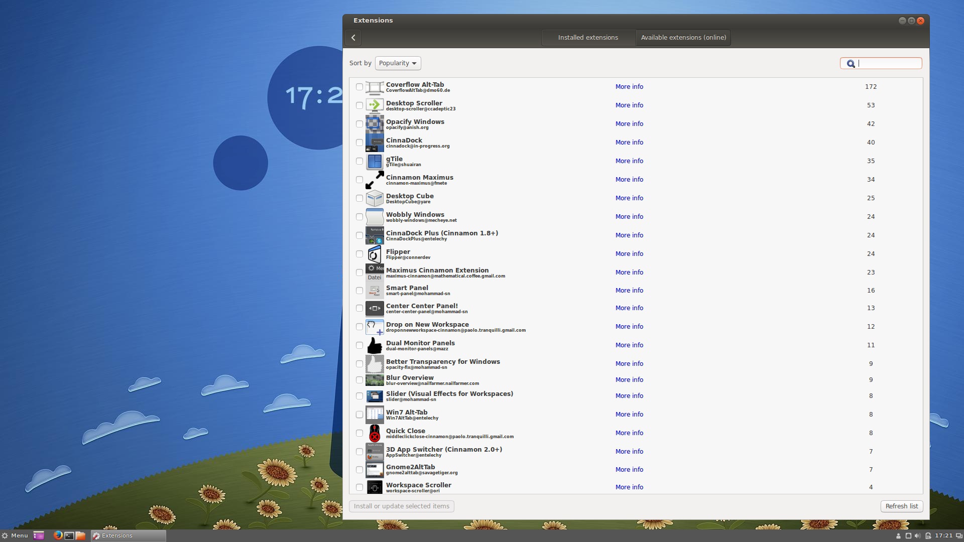Tick the Win7 Alt-Tab checkbox
This screenshot has height=542, width=964.
pyautogui.click(x=359, y=415)
